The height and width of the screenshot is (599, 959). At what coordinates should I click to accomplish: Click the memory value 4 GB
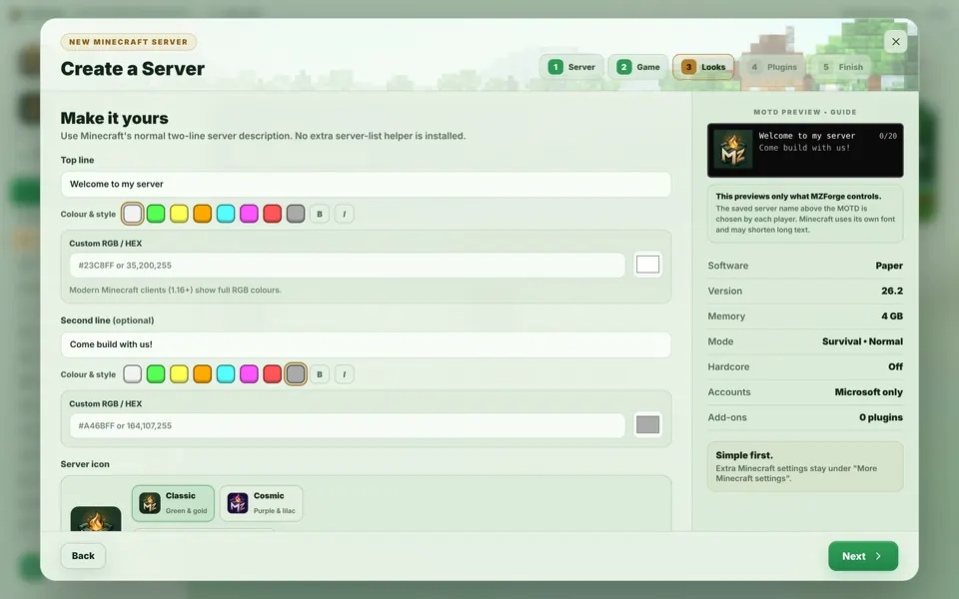pyautogui.click(x=892, y=316)
